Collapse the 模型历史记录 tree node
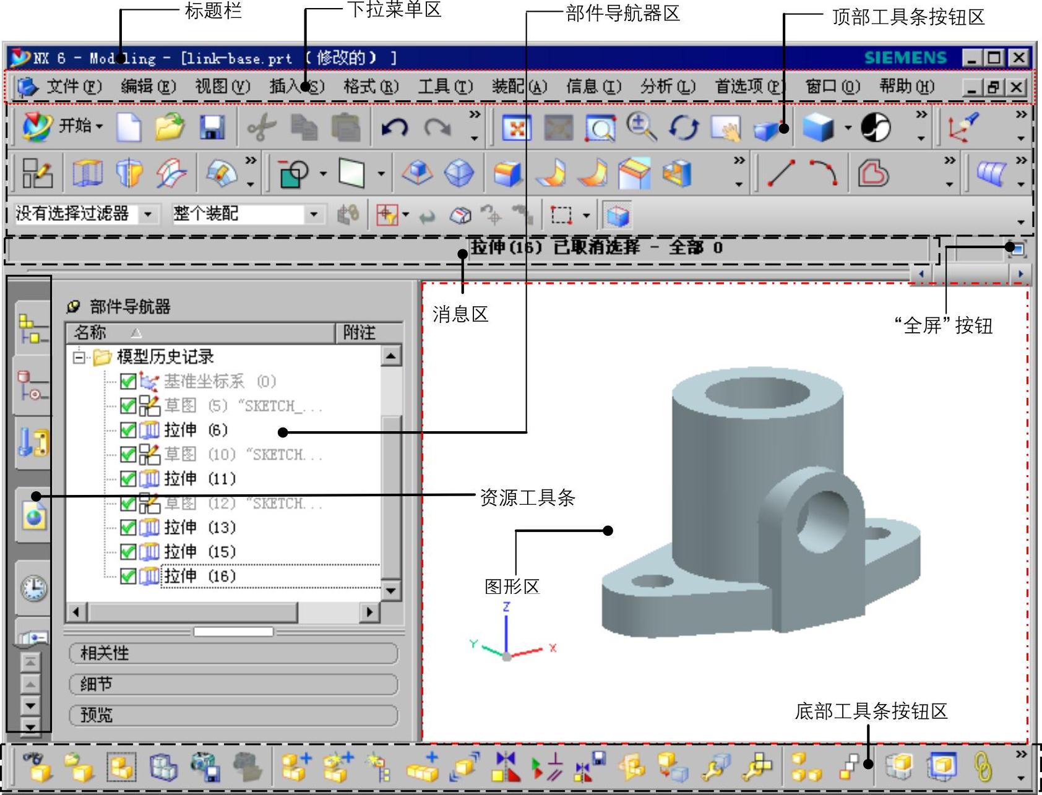The width and height of the screenshot is (1042, 795). click(x=79, y=357)
